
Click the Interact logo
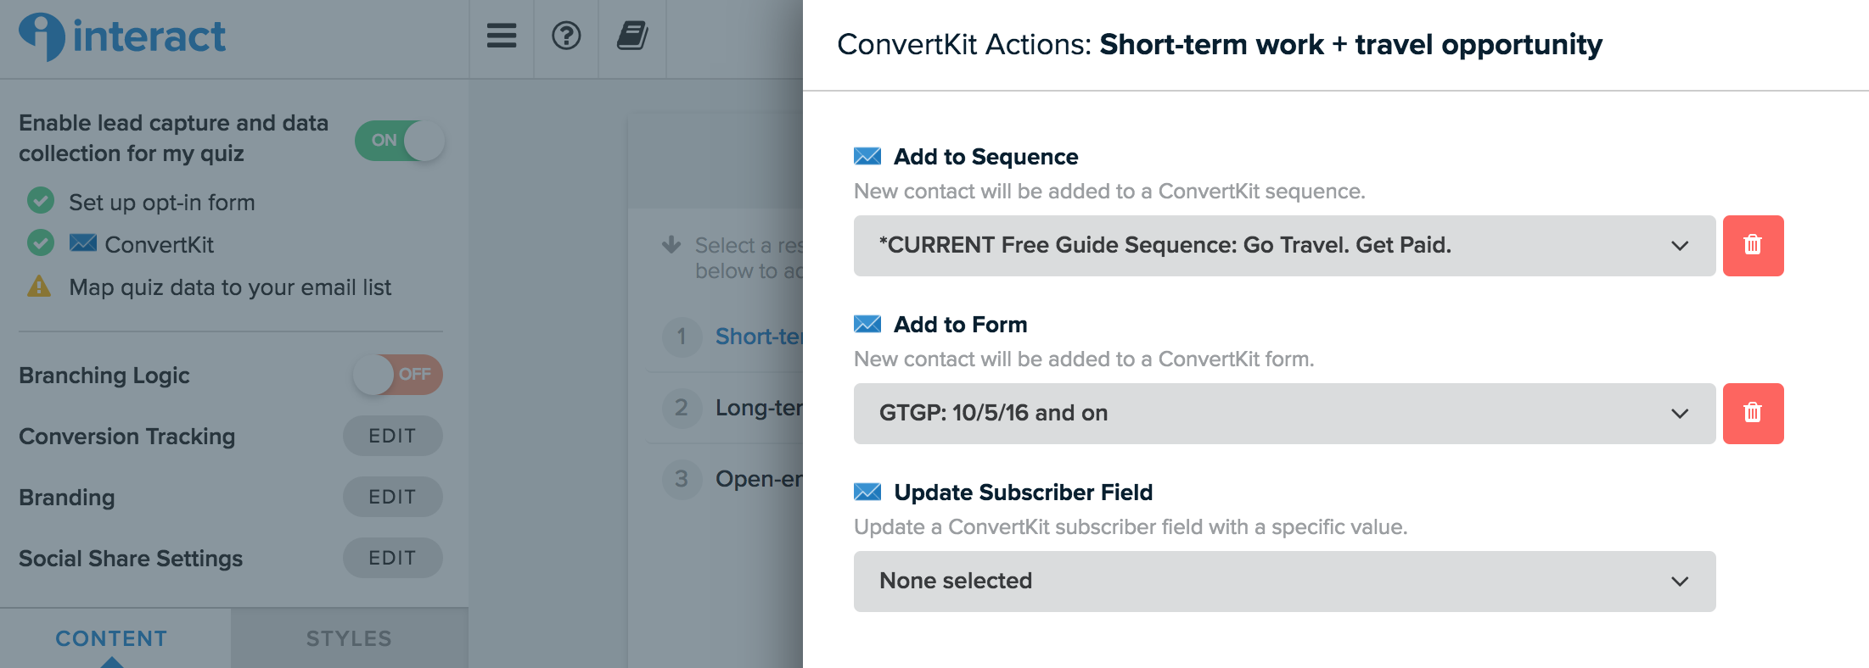pyautogui.click(x=122, y=37)
